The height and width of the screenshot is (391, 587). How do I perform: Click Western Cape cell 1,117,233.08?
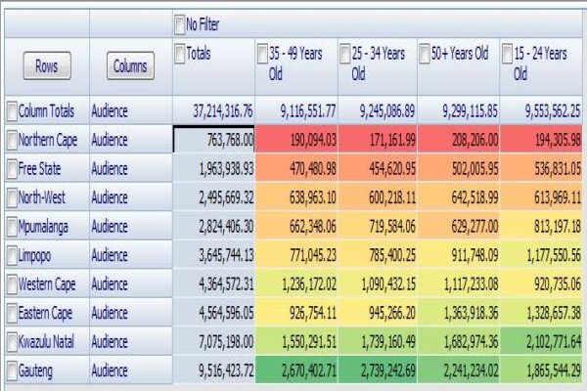[x=459, y=283]
